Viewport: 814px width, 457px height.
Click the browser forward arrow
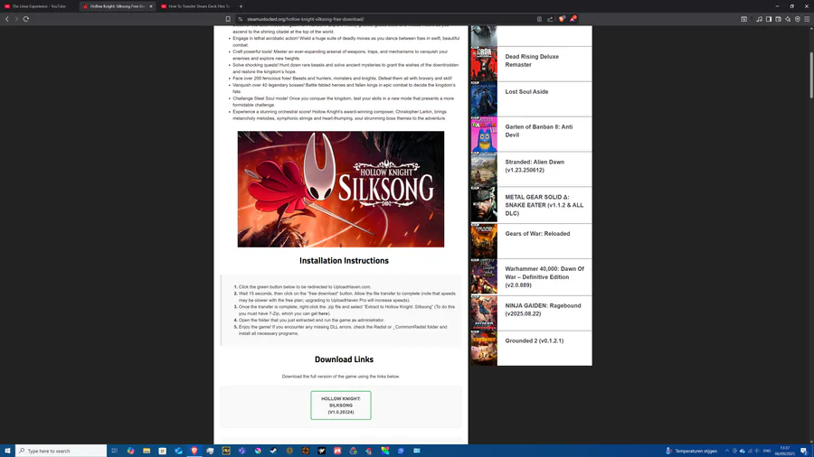tap(16, 19)
